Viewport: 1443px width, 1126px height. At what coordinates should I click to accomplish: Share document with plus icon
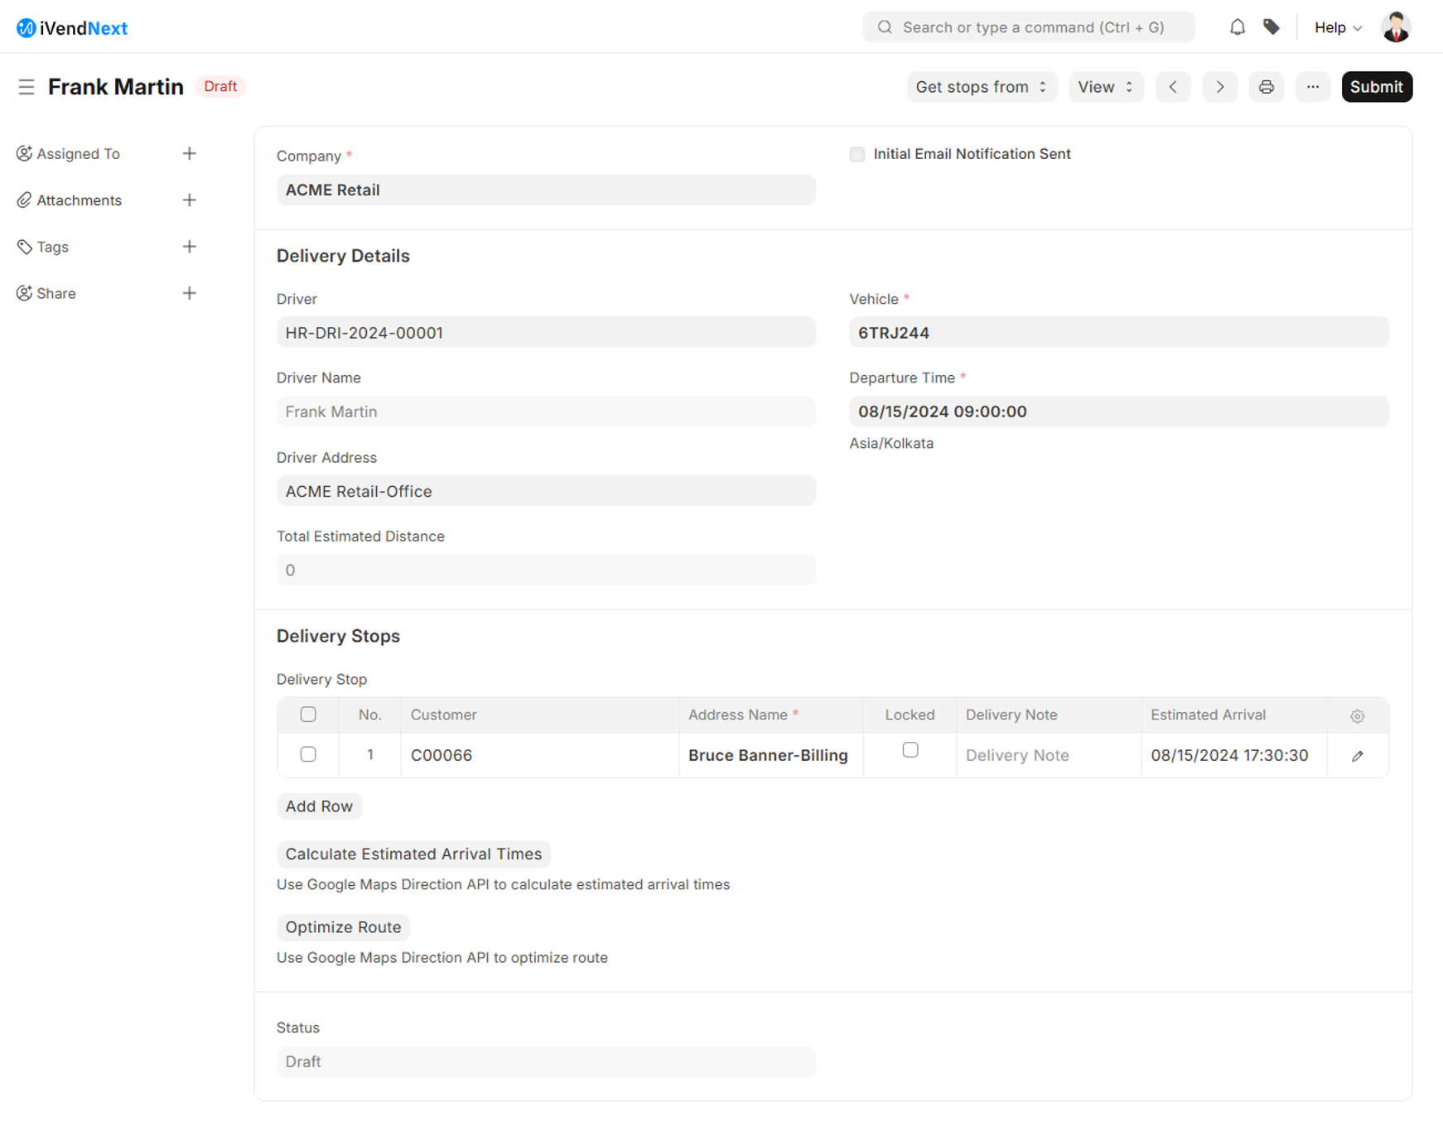pyautogui.click(x=189, y=293)
